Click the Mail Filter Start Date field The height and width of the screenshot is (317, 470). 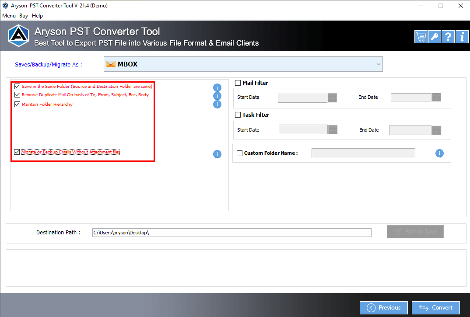[302, 98]
